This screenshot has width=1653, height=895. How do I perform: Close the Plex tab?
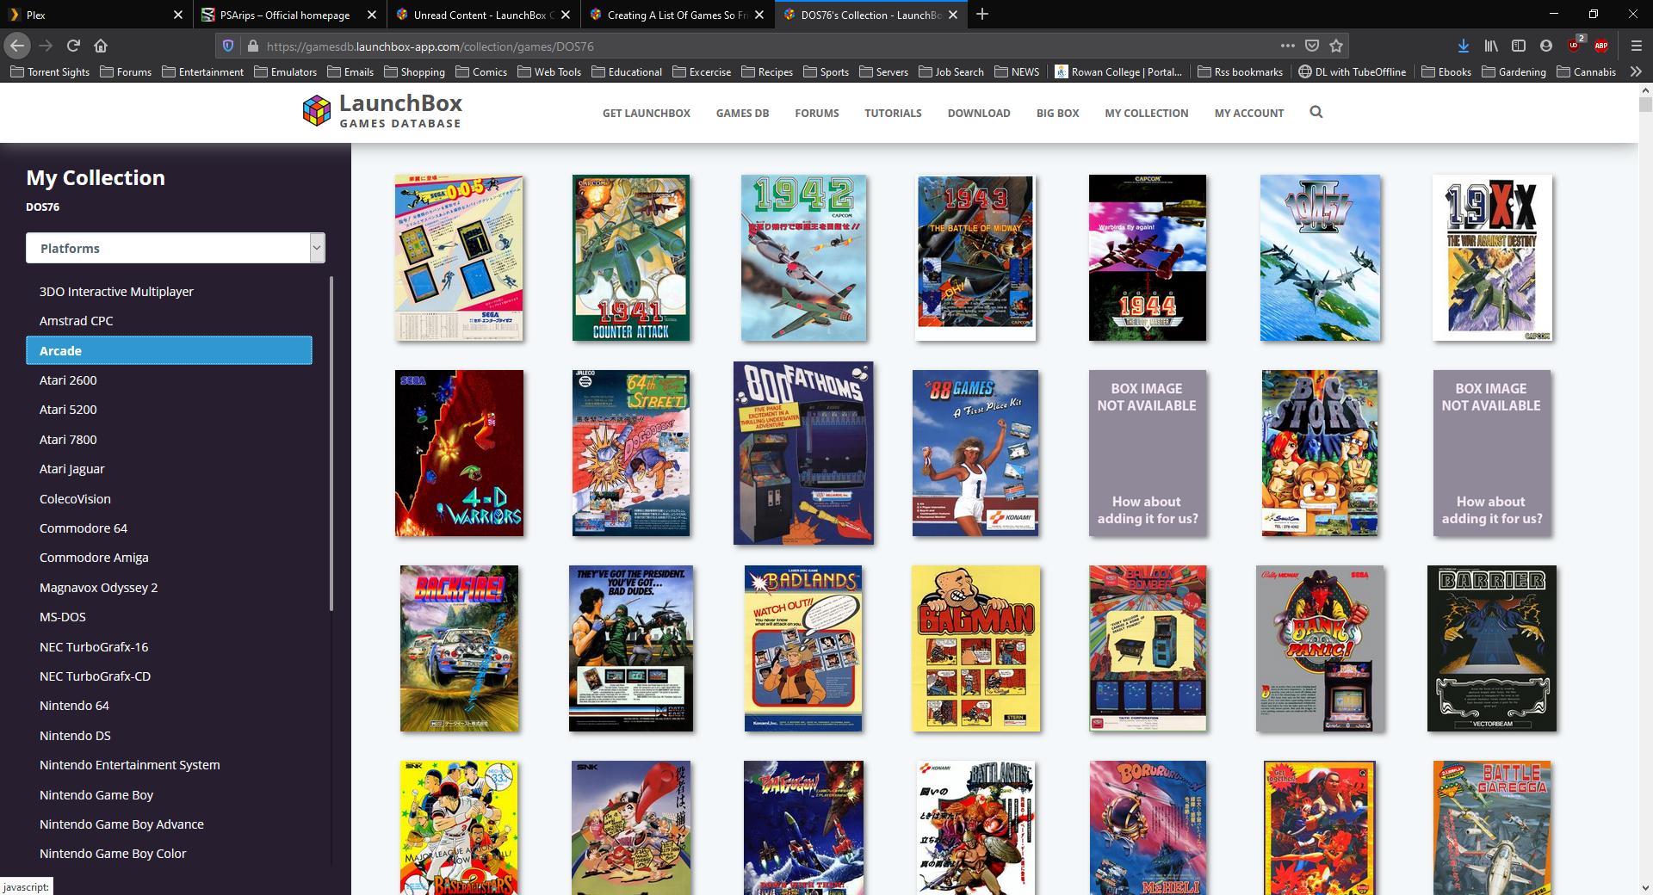[x=178, y=15]
